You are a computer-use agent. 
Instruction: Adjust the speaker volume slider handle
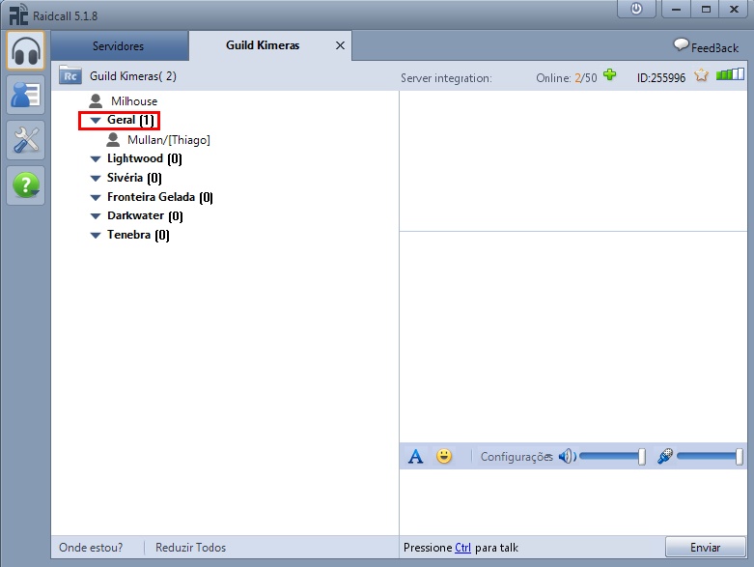pos(642,456)
